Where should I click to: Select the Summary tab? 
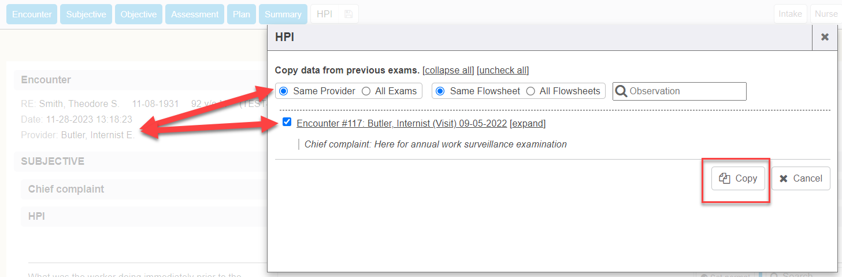[283, 14]
